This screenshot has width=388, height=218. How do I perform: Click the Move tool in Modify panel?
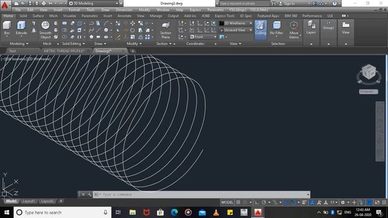(133, 23)
